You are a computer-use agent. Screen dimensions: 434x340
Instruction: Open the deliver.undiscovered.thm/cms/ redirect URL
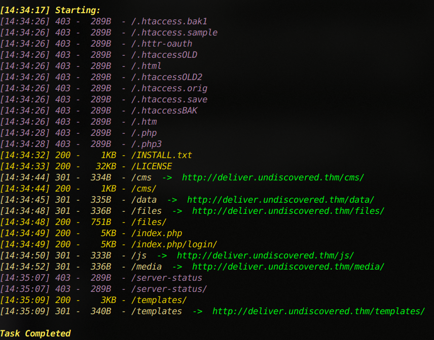click(x=273, y=178)
